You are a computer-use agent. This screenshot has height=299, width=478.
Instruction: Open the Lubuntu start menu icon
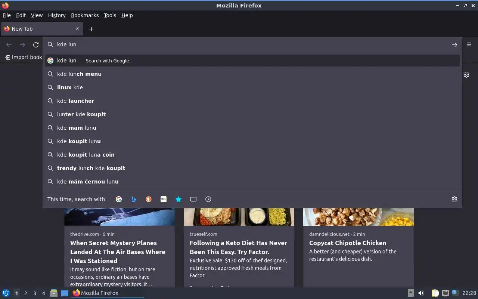[6, 293]
